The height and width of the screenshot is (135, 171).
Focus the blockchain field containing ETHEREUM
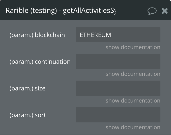click(x=118, y=35)
